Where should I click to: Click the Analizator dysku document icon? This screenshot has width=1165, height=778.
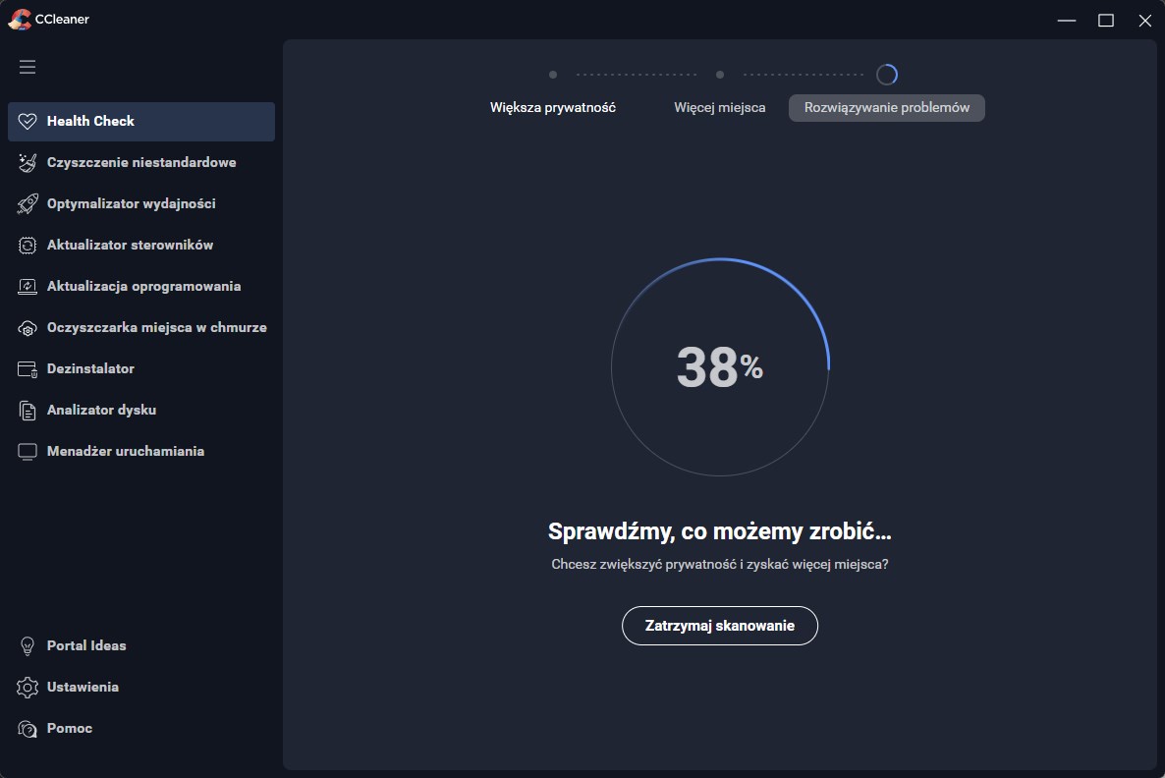pyautogui.click(x=28, y=410)
